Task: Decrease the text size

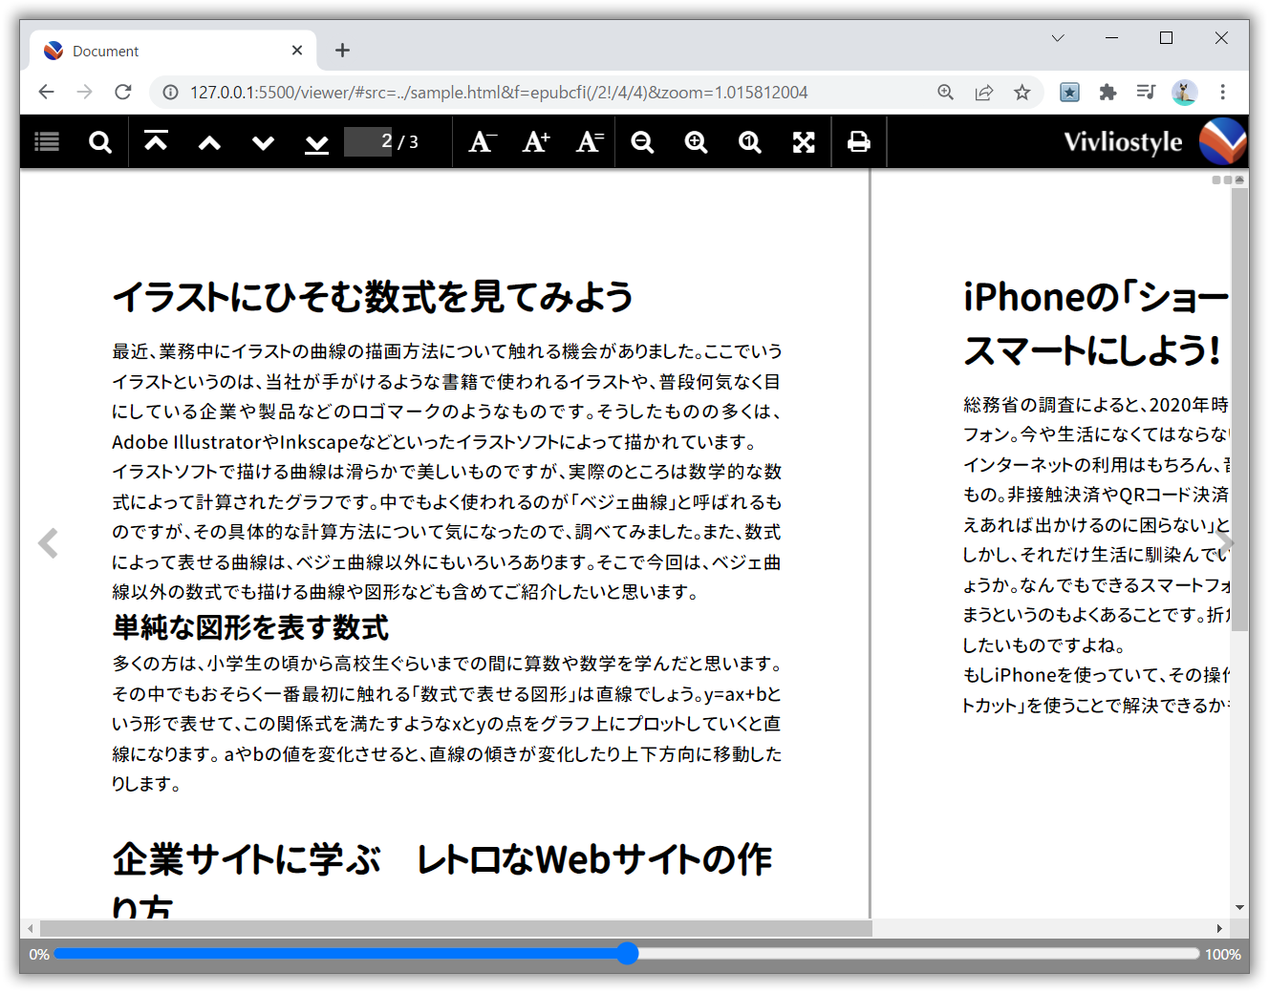Action: 482,141
